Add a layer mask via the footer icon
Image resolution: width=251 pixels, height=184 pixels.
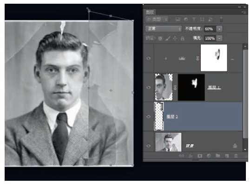199,156
